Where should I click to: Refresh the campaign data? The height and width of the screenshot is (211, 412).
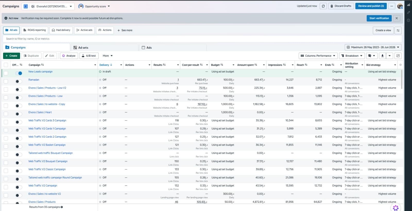[323, 6]
